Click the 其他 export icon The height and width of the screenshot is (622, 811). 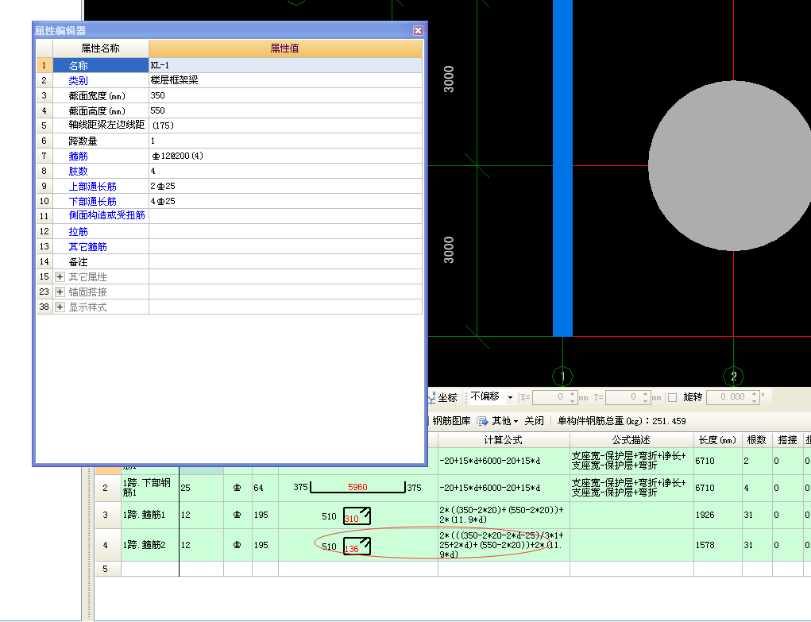(483, 421)
